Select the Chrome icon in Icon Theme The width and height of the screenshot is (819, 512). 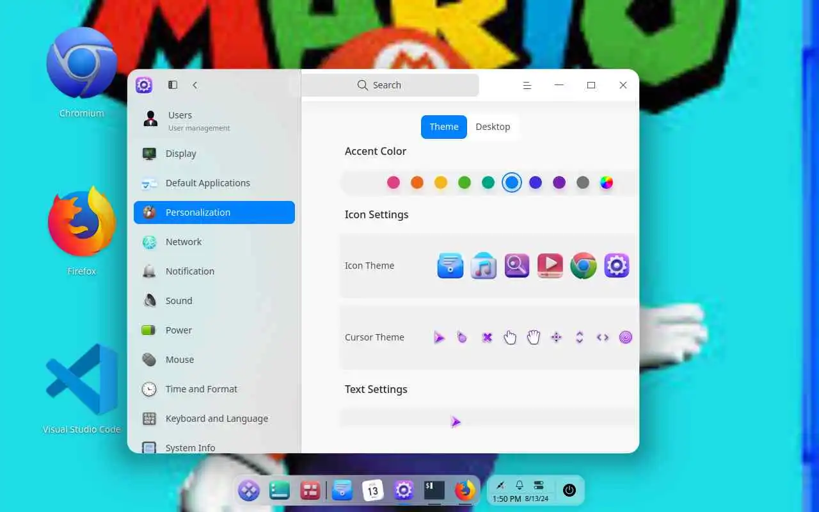tap(584, 266)
